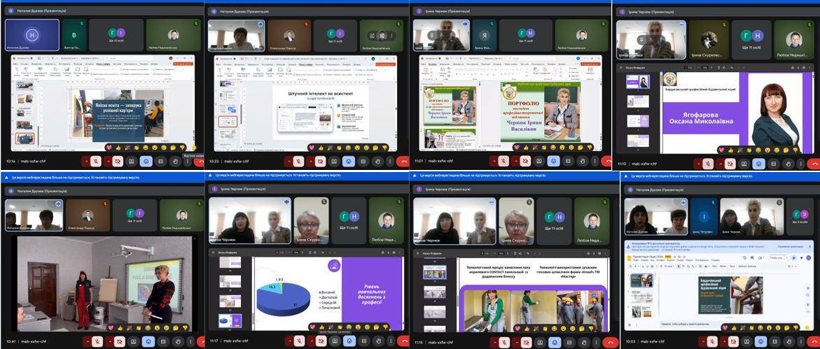The width and height of the screenshot is (820, 349).
Task: Select the highlighted slide thumbnail in 10:16 PowerPoint
Action: pos(25,138)
